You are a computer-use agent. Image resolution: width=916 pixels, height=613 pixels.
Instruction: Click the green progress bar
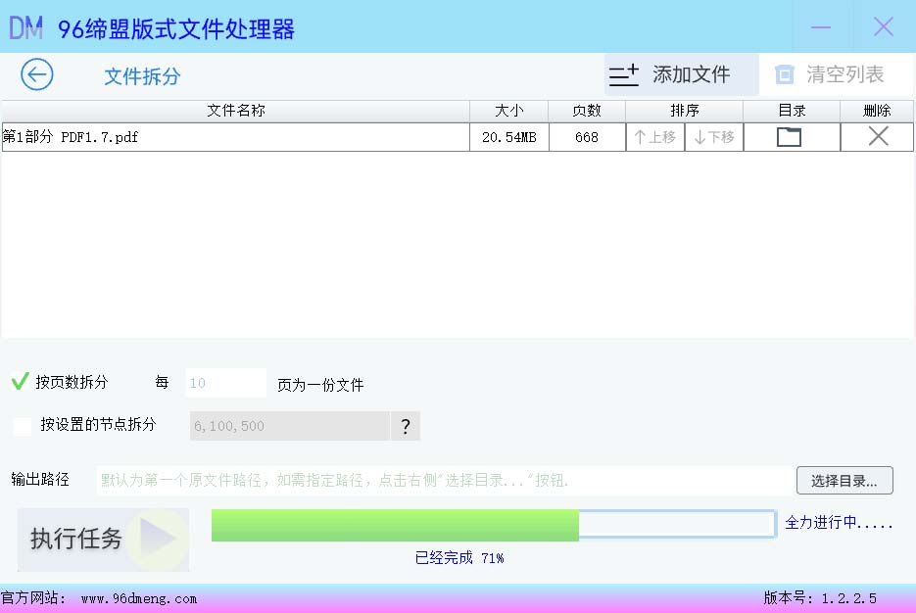[494, 524]
